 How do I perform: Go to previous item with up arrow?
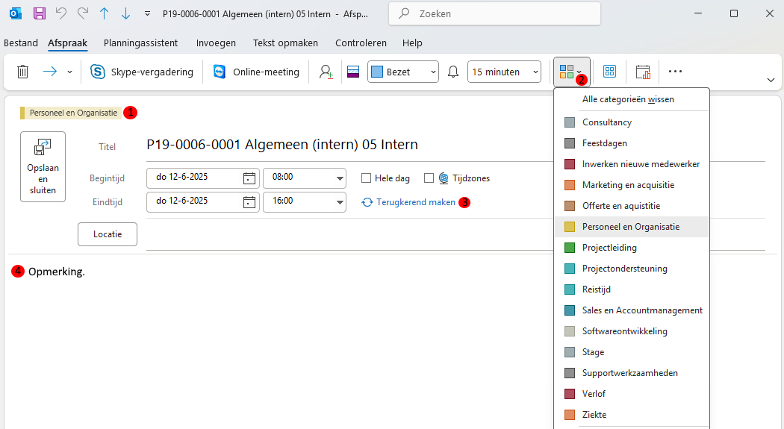tap(104, 13)
